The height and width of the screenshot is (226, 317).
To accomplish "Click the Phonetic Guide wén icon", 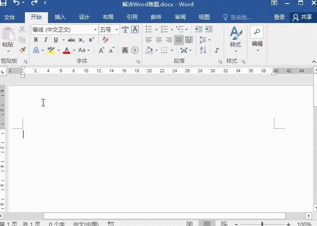I will pyautogui.click(x=125, y=29).
